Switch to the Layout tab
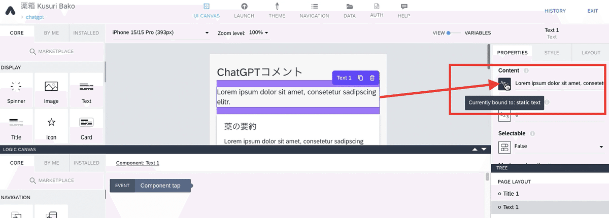 [x=591, y=53]
